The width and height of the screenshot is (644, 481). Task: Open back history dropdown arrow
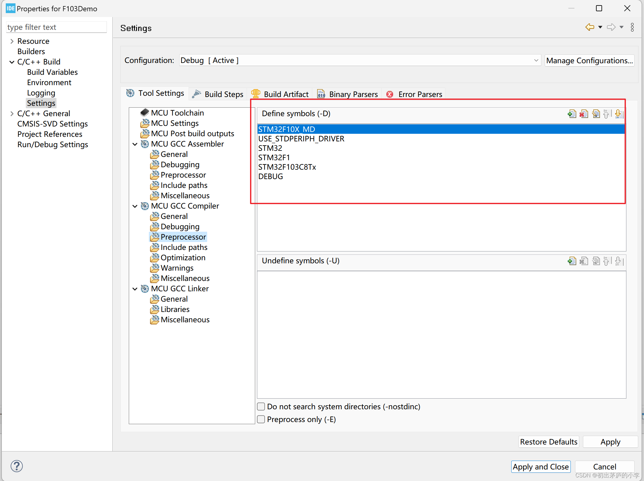pos(600,27)
